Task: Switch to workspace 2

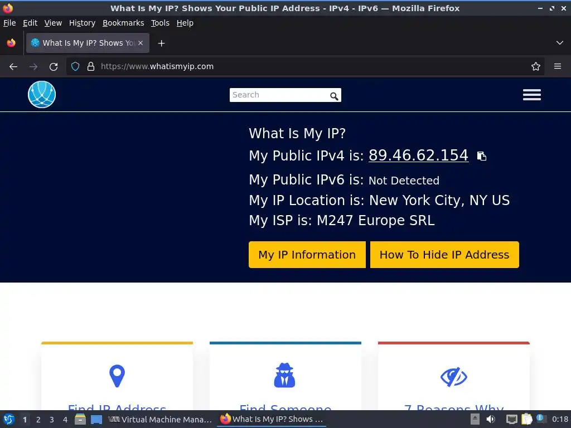Action: point(38,420)
